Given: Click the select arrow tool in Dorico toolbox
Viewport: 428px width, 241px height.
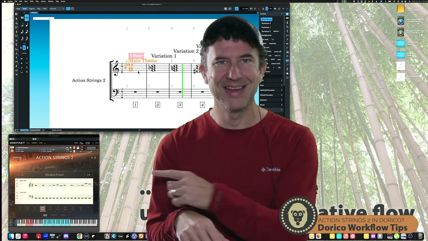Looking at the screenshot, I should click(16, 19).
